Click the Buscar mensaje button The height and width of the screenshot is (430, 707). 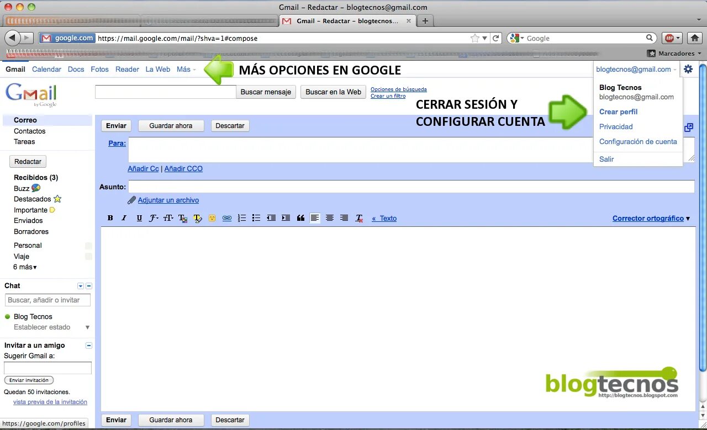(x=266, y=92)
